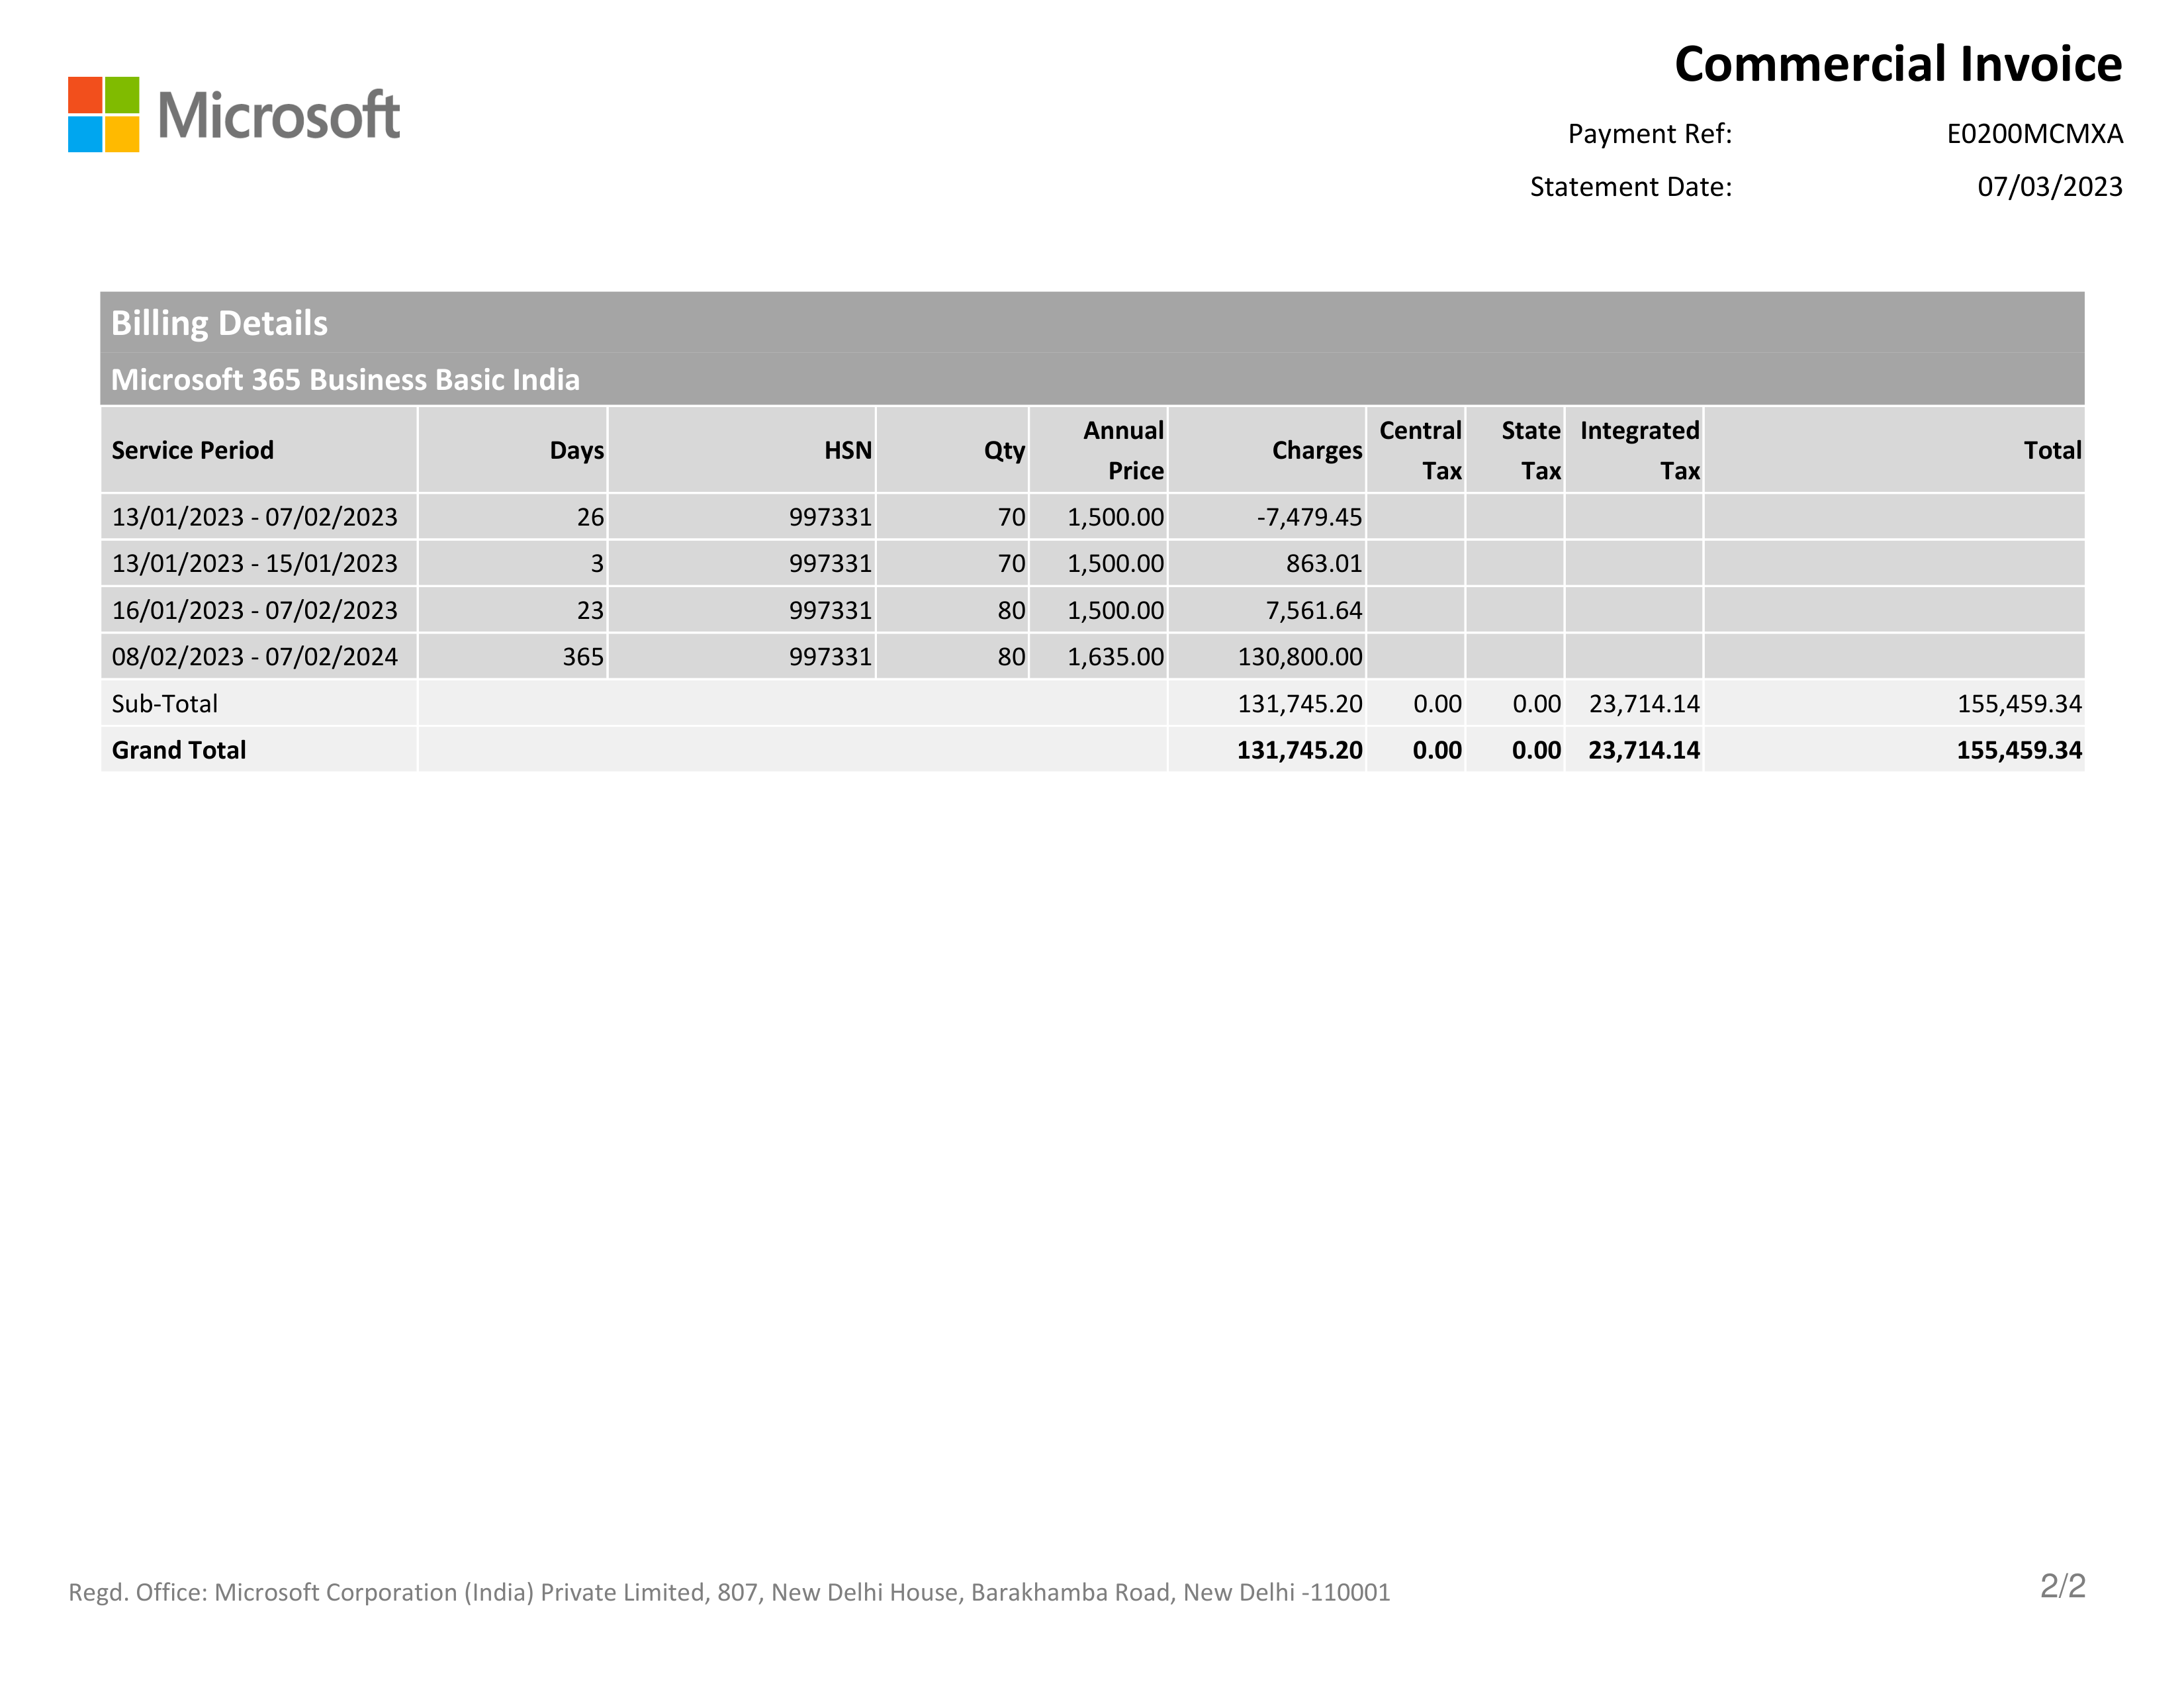The image size is (2184, 1688).
Task: Click the Central Tax column header
Action: click(x=1420, y=450)
